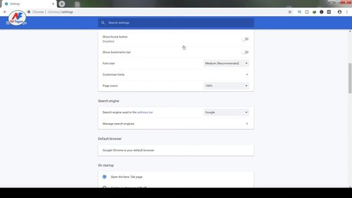Click Google Chrome is your default browser text
The width and height of the screenshot is (352, 198).
pos(128,150)
